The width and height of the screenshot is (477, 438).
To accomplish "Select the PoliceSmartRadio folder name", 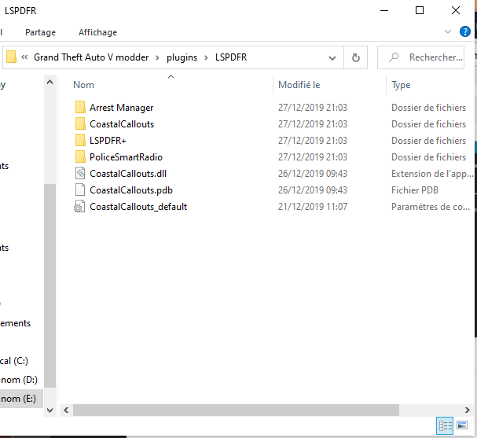I will [x=126, y=157].
